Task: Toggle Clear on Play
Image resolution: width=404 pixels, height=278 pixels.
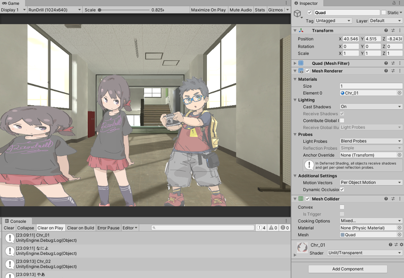Action: pyautogui.click(x=50, y=228)
